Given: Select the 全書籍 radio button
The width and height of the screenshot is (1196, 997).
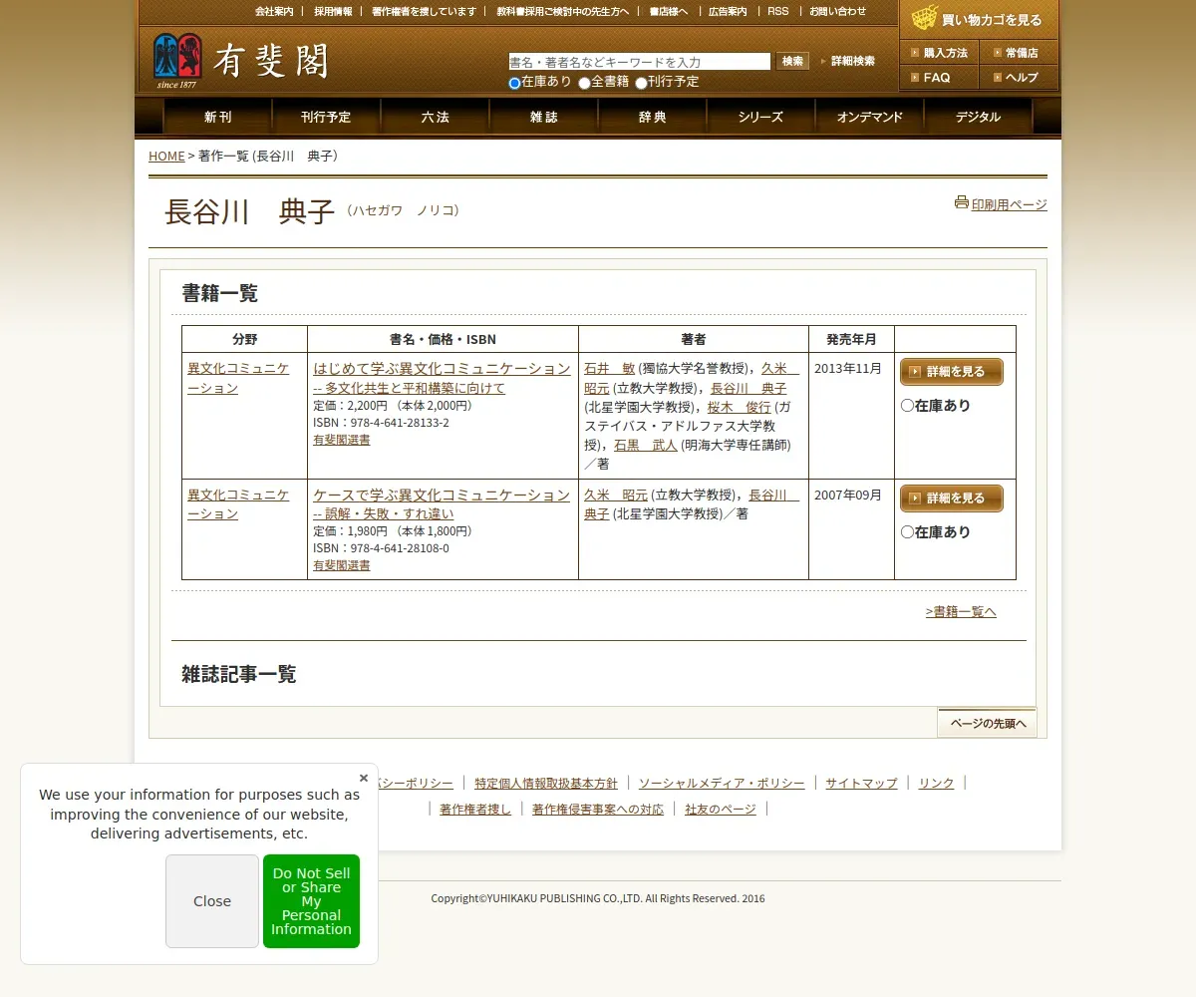Looking at the screenshot, I should click(x=585, y=83).
